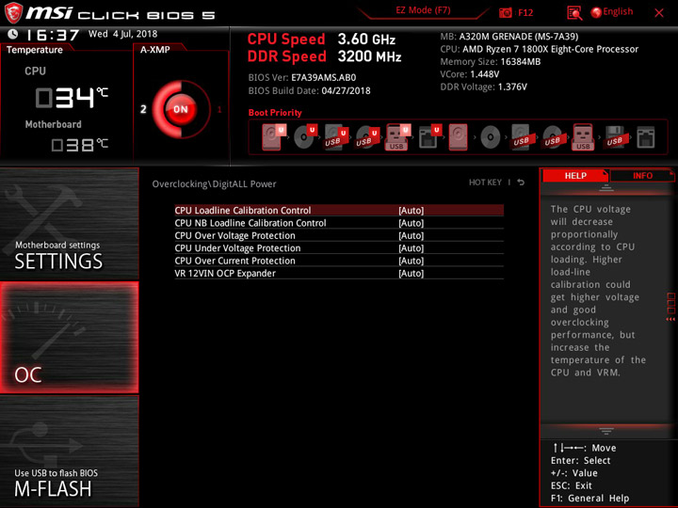Image resolution: width=678 pixels, height=508 pixels.
Task: Select the CPU NB Loadline Calibration Control label
Action: [250, 223]
